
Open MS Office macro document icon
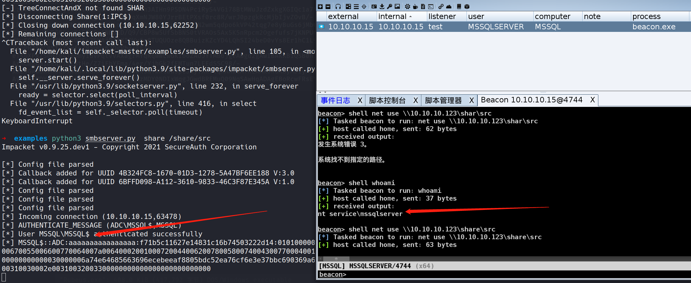click(423, 6)
